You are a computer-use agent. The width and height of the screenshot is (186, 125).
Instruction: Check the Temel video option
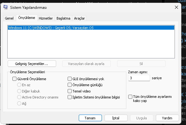click(x=70, y=91)
